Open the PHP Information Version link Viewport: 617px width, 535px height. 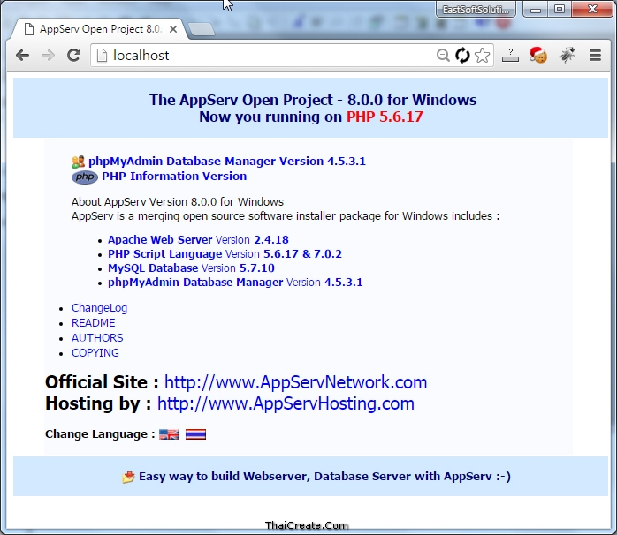tap(174, 176)
